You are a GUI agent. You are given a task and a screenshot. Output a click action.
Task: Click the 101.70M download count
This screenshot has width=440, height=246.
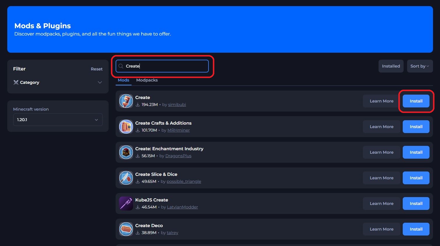click(x=149, y=130)
